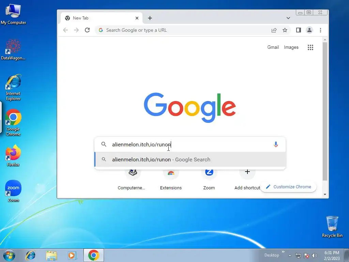
Task: Bookmark this tab with the star icon
Action: coord(285,30)
